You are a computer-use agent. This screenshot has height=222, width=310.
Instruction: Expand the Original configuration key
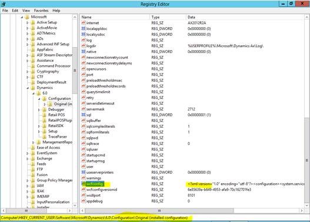pos(45,104)
